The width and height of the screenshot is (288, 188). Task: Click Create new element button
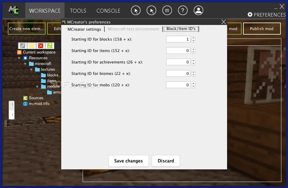[27, 29]
